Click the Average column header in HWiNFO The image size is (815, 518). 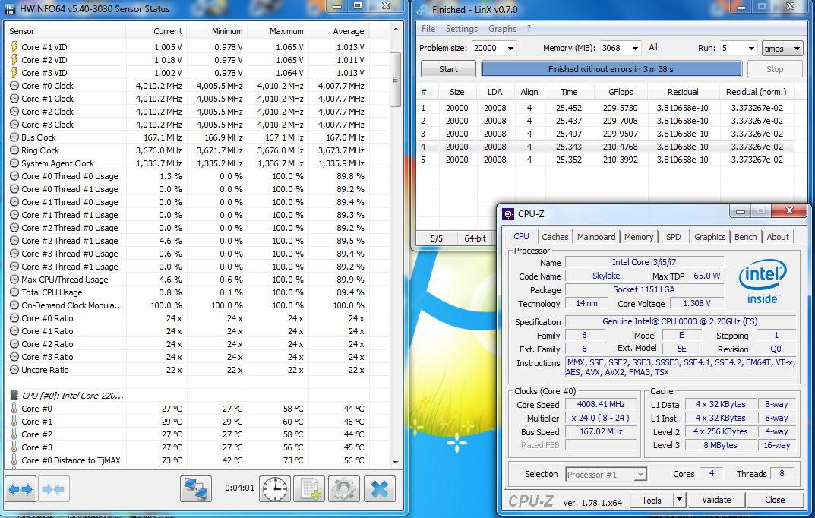click(338, 31)
